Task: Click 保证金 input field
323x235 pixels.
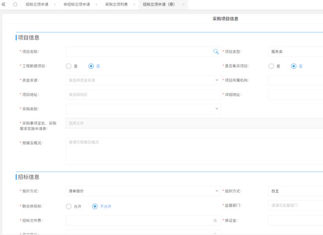Action: 296,221
